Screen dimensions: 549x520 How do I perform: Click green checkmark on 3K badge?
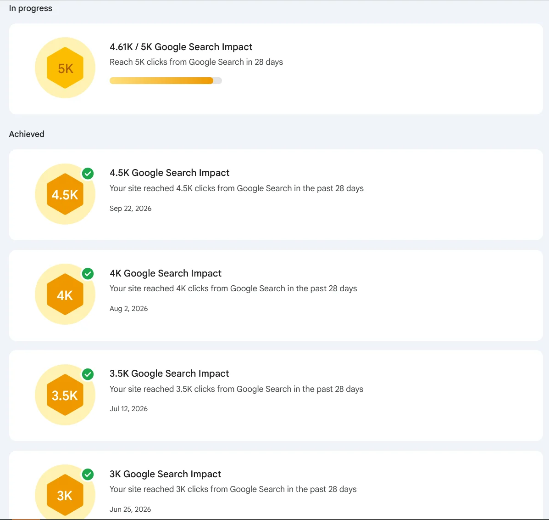pyautogui.click(x=88, y=475)
